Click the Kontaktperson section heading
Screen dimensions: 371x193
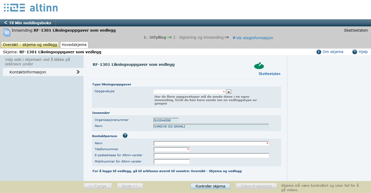pos(105,136)
